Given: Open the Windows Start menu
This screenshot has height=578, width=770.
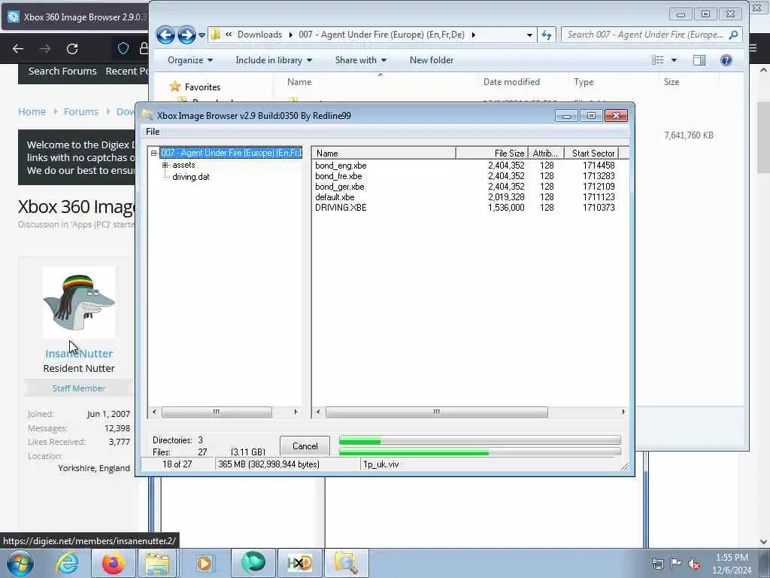Looking at the screenshot, I should (20, 563).
